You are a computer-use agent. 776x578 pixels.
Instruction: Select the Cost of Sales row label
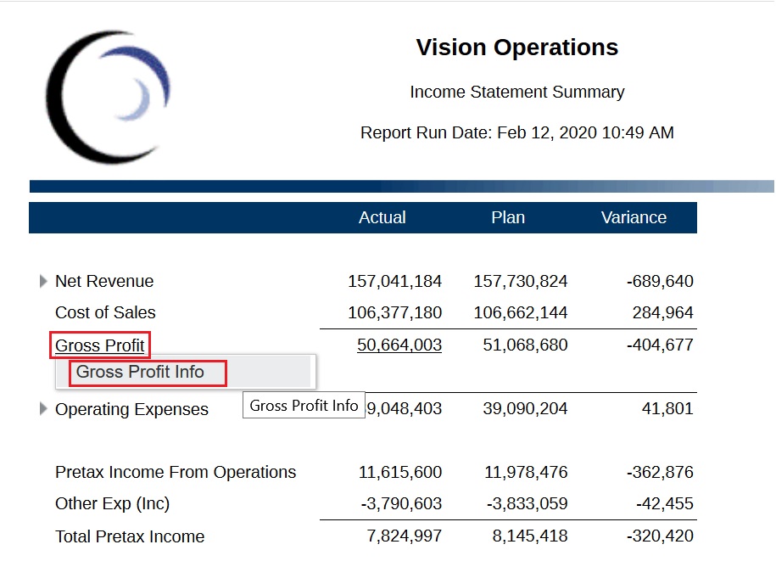tap(105, 312)
